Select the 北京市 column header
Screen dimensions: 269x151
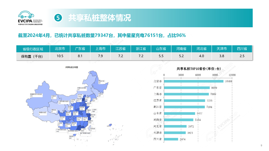tap(60, 48)
